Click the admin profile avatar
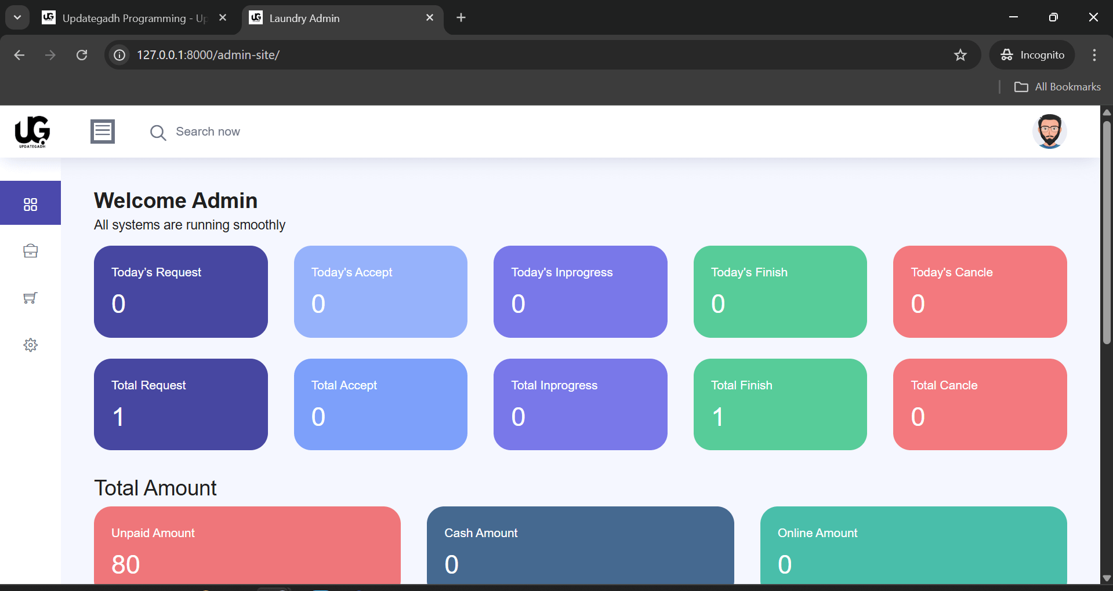This screenshot has width=1113, height=591. pyautogui.click(x=1049, y=131)
